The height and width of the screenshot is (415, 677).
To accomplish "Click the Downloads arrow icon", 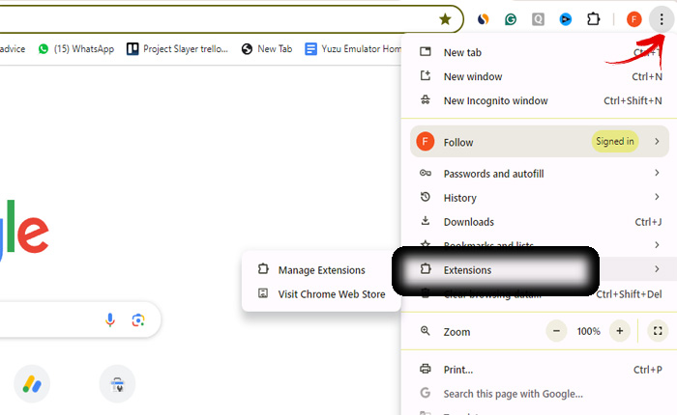I will tap(426, 221).
